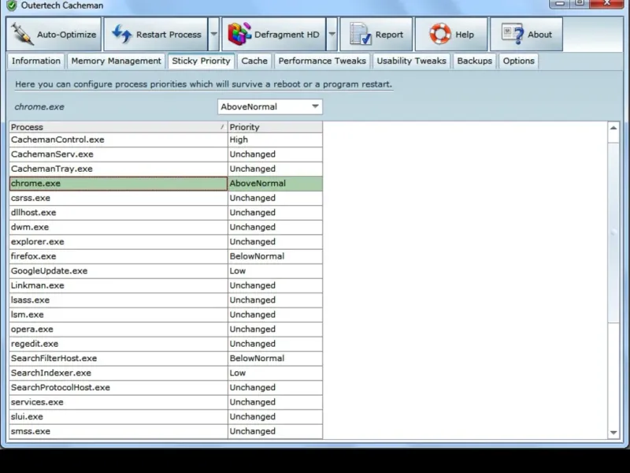Open the AboveNormal priority combo box

pyautogui.click(x=269, y=106)
